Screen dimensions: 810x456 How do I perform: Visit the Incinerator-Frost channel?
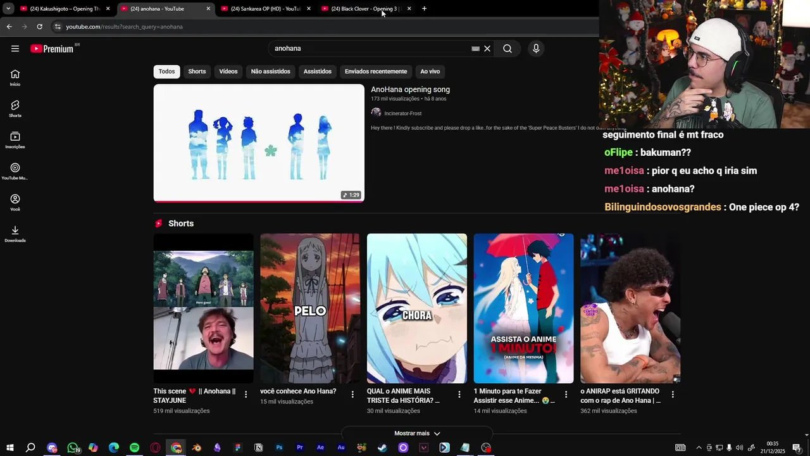pos(402,113)
